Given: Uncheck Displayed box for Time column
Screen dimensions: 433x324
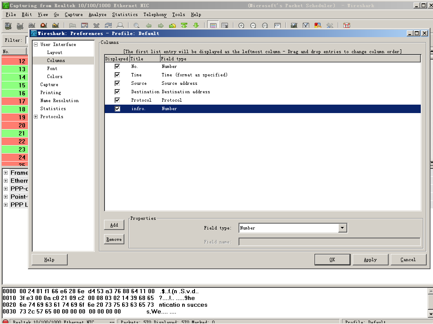Looking at the screenshot, I should (x=118, y=75).
